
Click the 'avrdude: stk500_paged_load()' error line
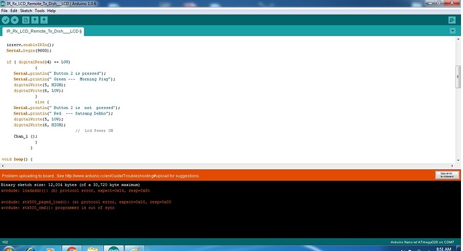pos(86,202)
